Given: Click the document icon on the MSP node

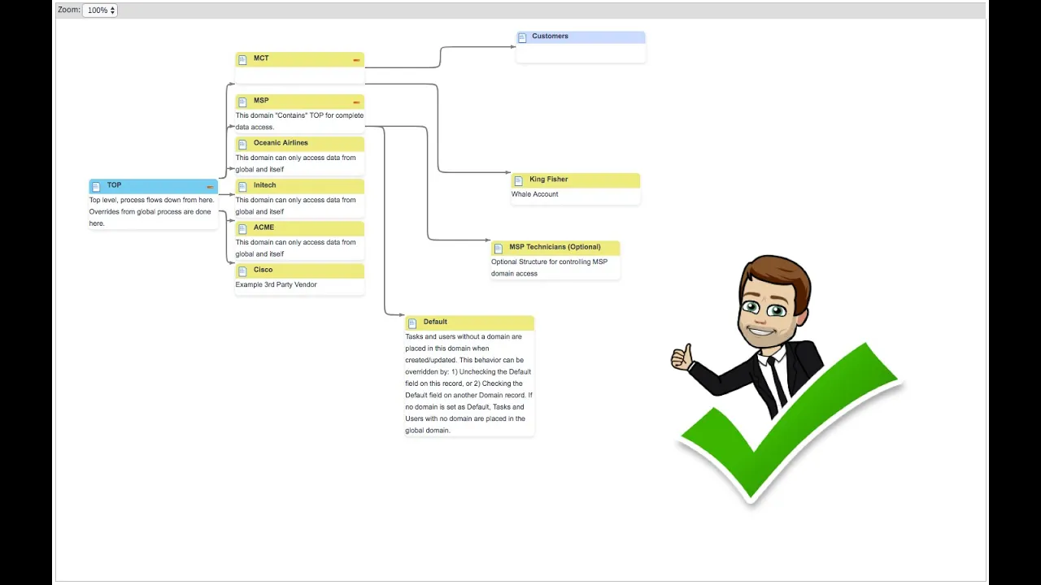Looking at the screenshot, I should point(242,101).
